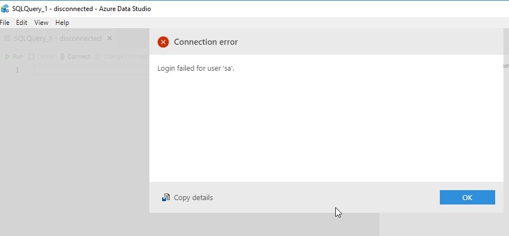The image size is (509, 236).
Task: Click the Cancel query stop icon
Action: point(31,56)
